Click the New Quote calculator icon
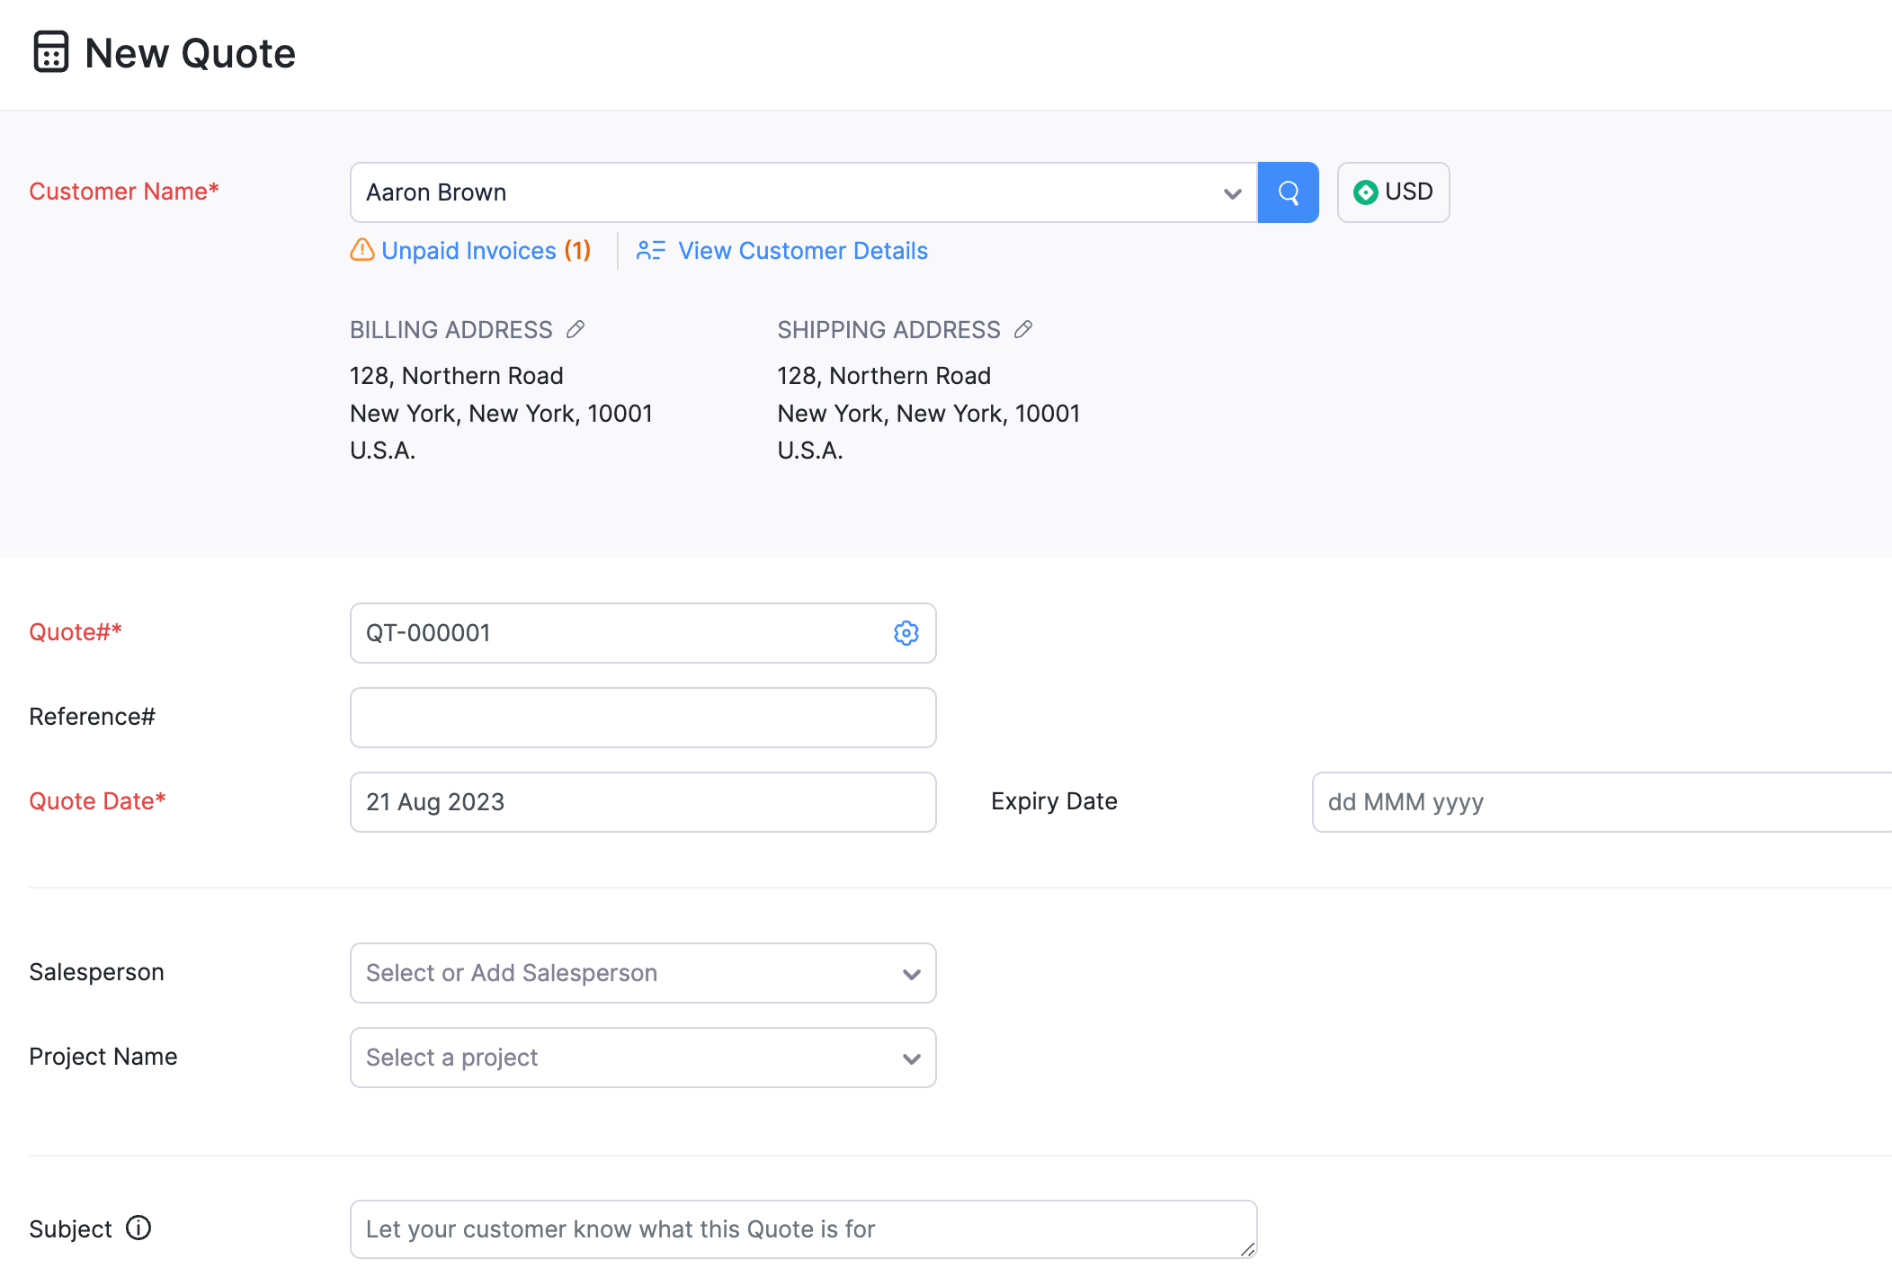 [x=51, y=52]
